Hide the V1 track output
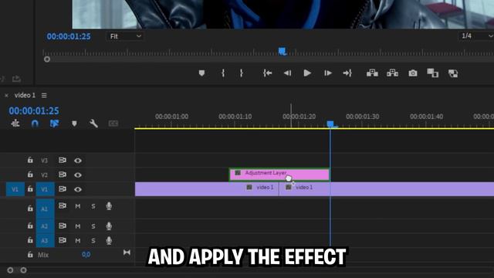This screenshot has height=278, width=494. point(78,189)
